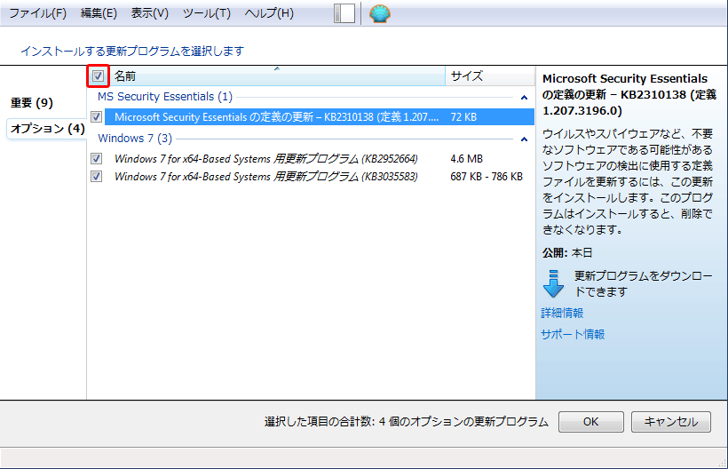Collapse the Windows 7 group arrow

coord(524,139)
